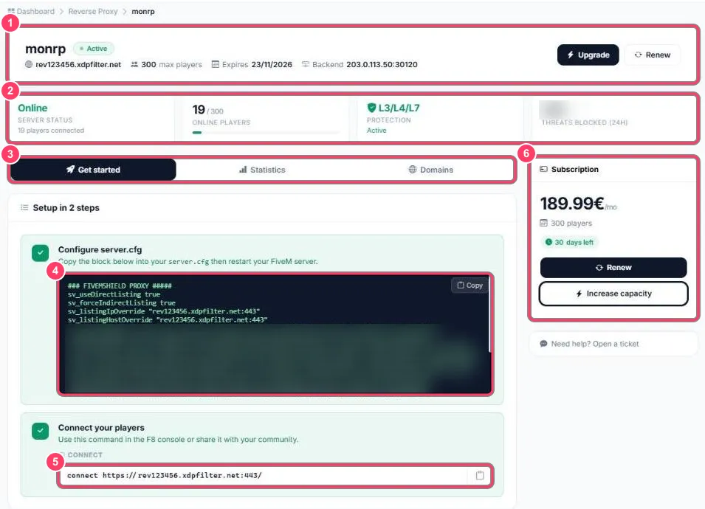
Task: Click the globe icon beside rev123456.xdpfilter.net
Action: tap(29, 64)
